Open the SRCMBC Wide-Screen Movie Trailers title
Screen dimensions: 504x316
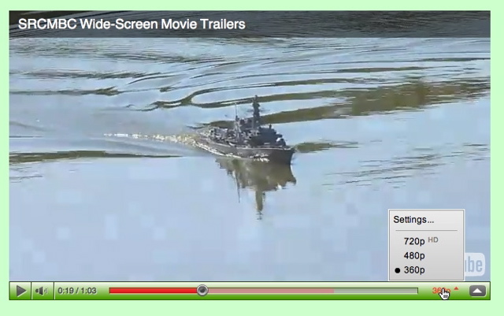pos(132,24)
